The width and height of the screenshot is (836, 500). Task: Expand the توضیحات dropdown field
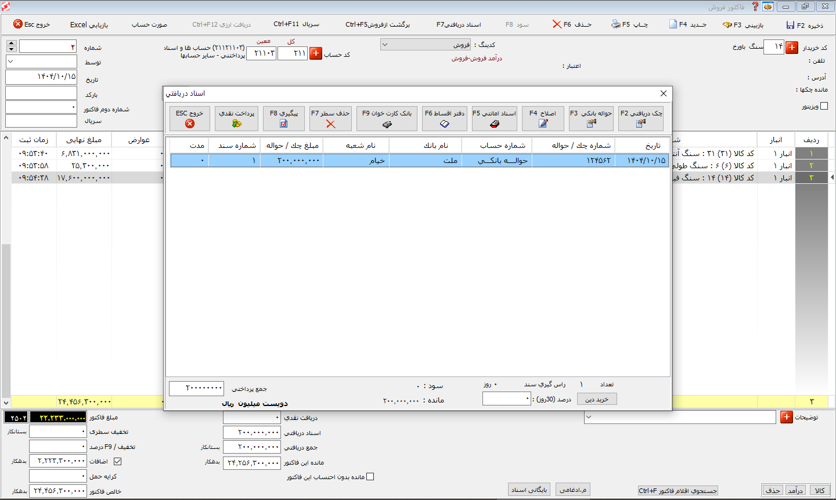[x=680, y=417]
